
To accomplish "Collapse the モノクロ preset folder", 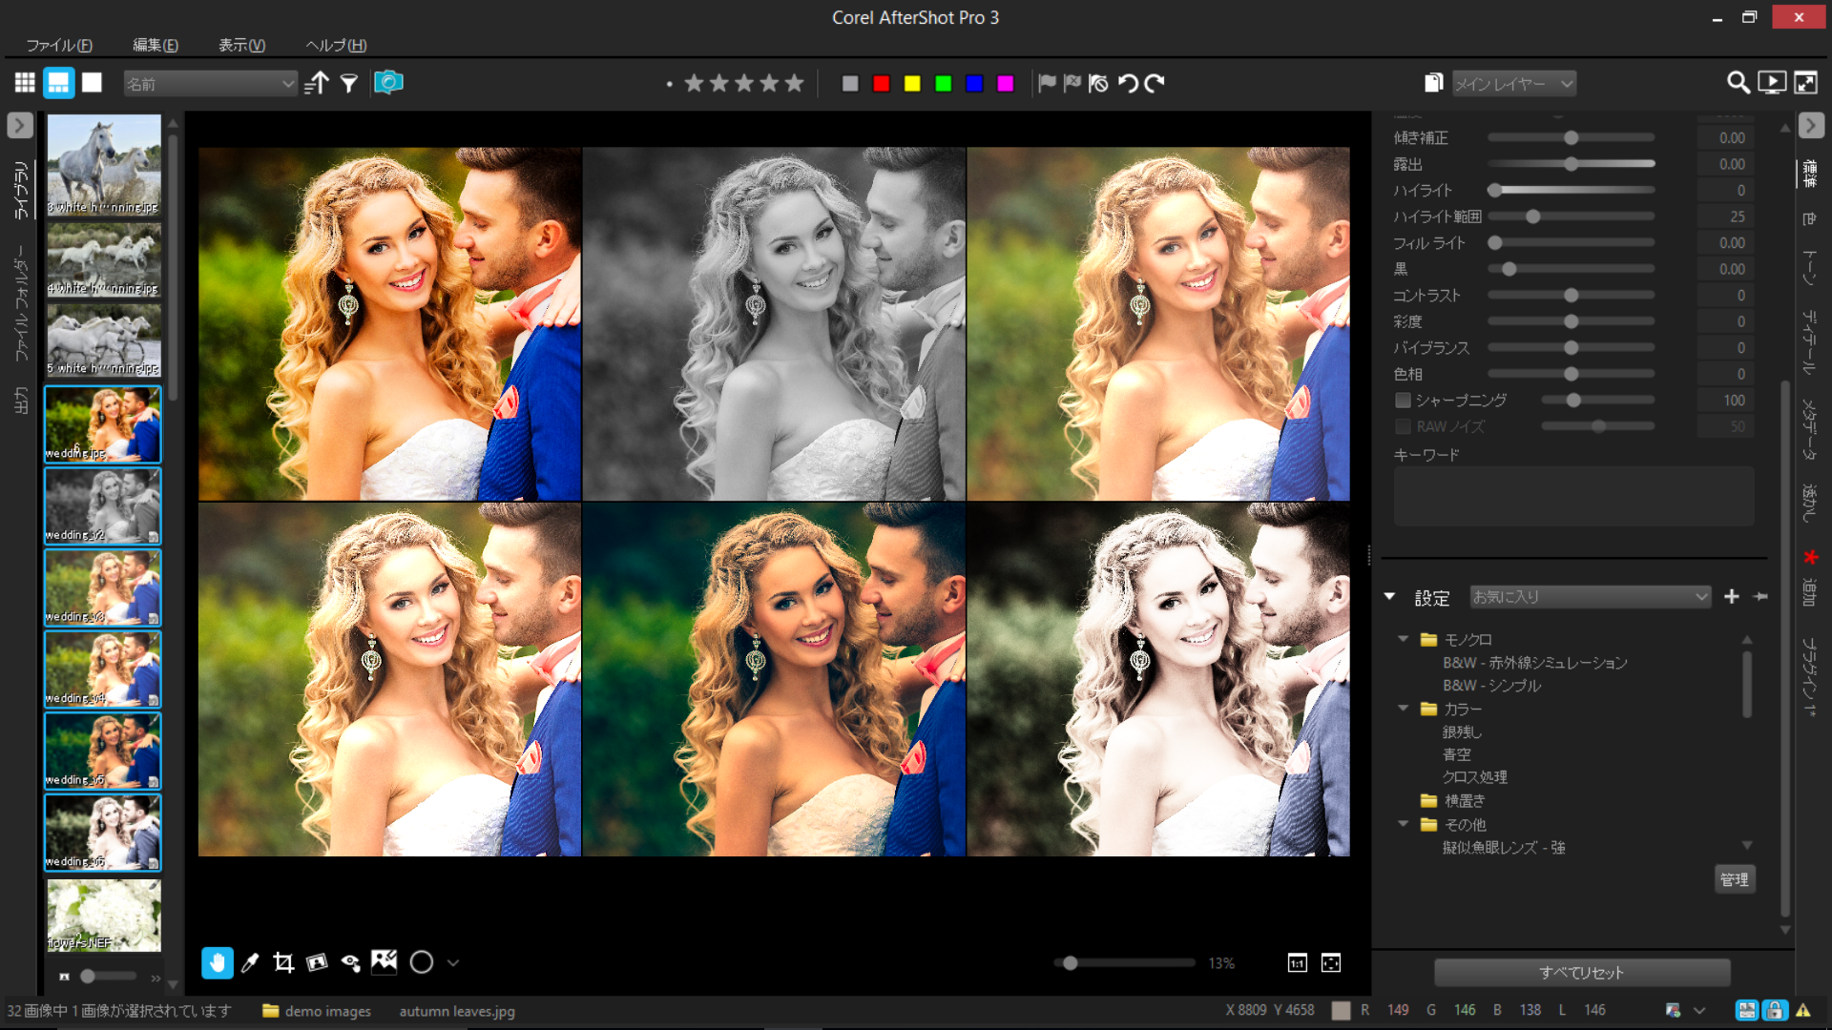I will point(1403,639).
